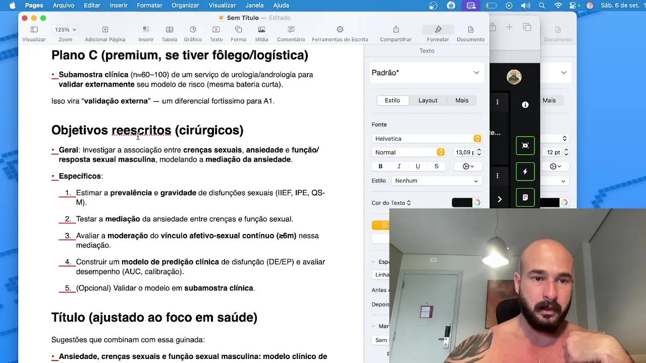This screenshot has width=646, height=363.
Task: Collapse the Marcadores section triangle
Action: pos(373,326)
